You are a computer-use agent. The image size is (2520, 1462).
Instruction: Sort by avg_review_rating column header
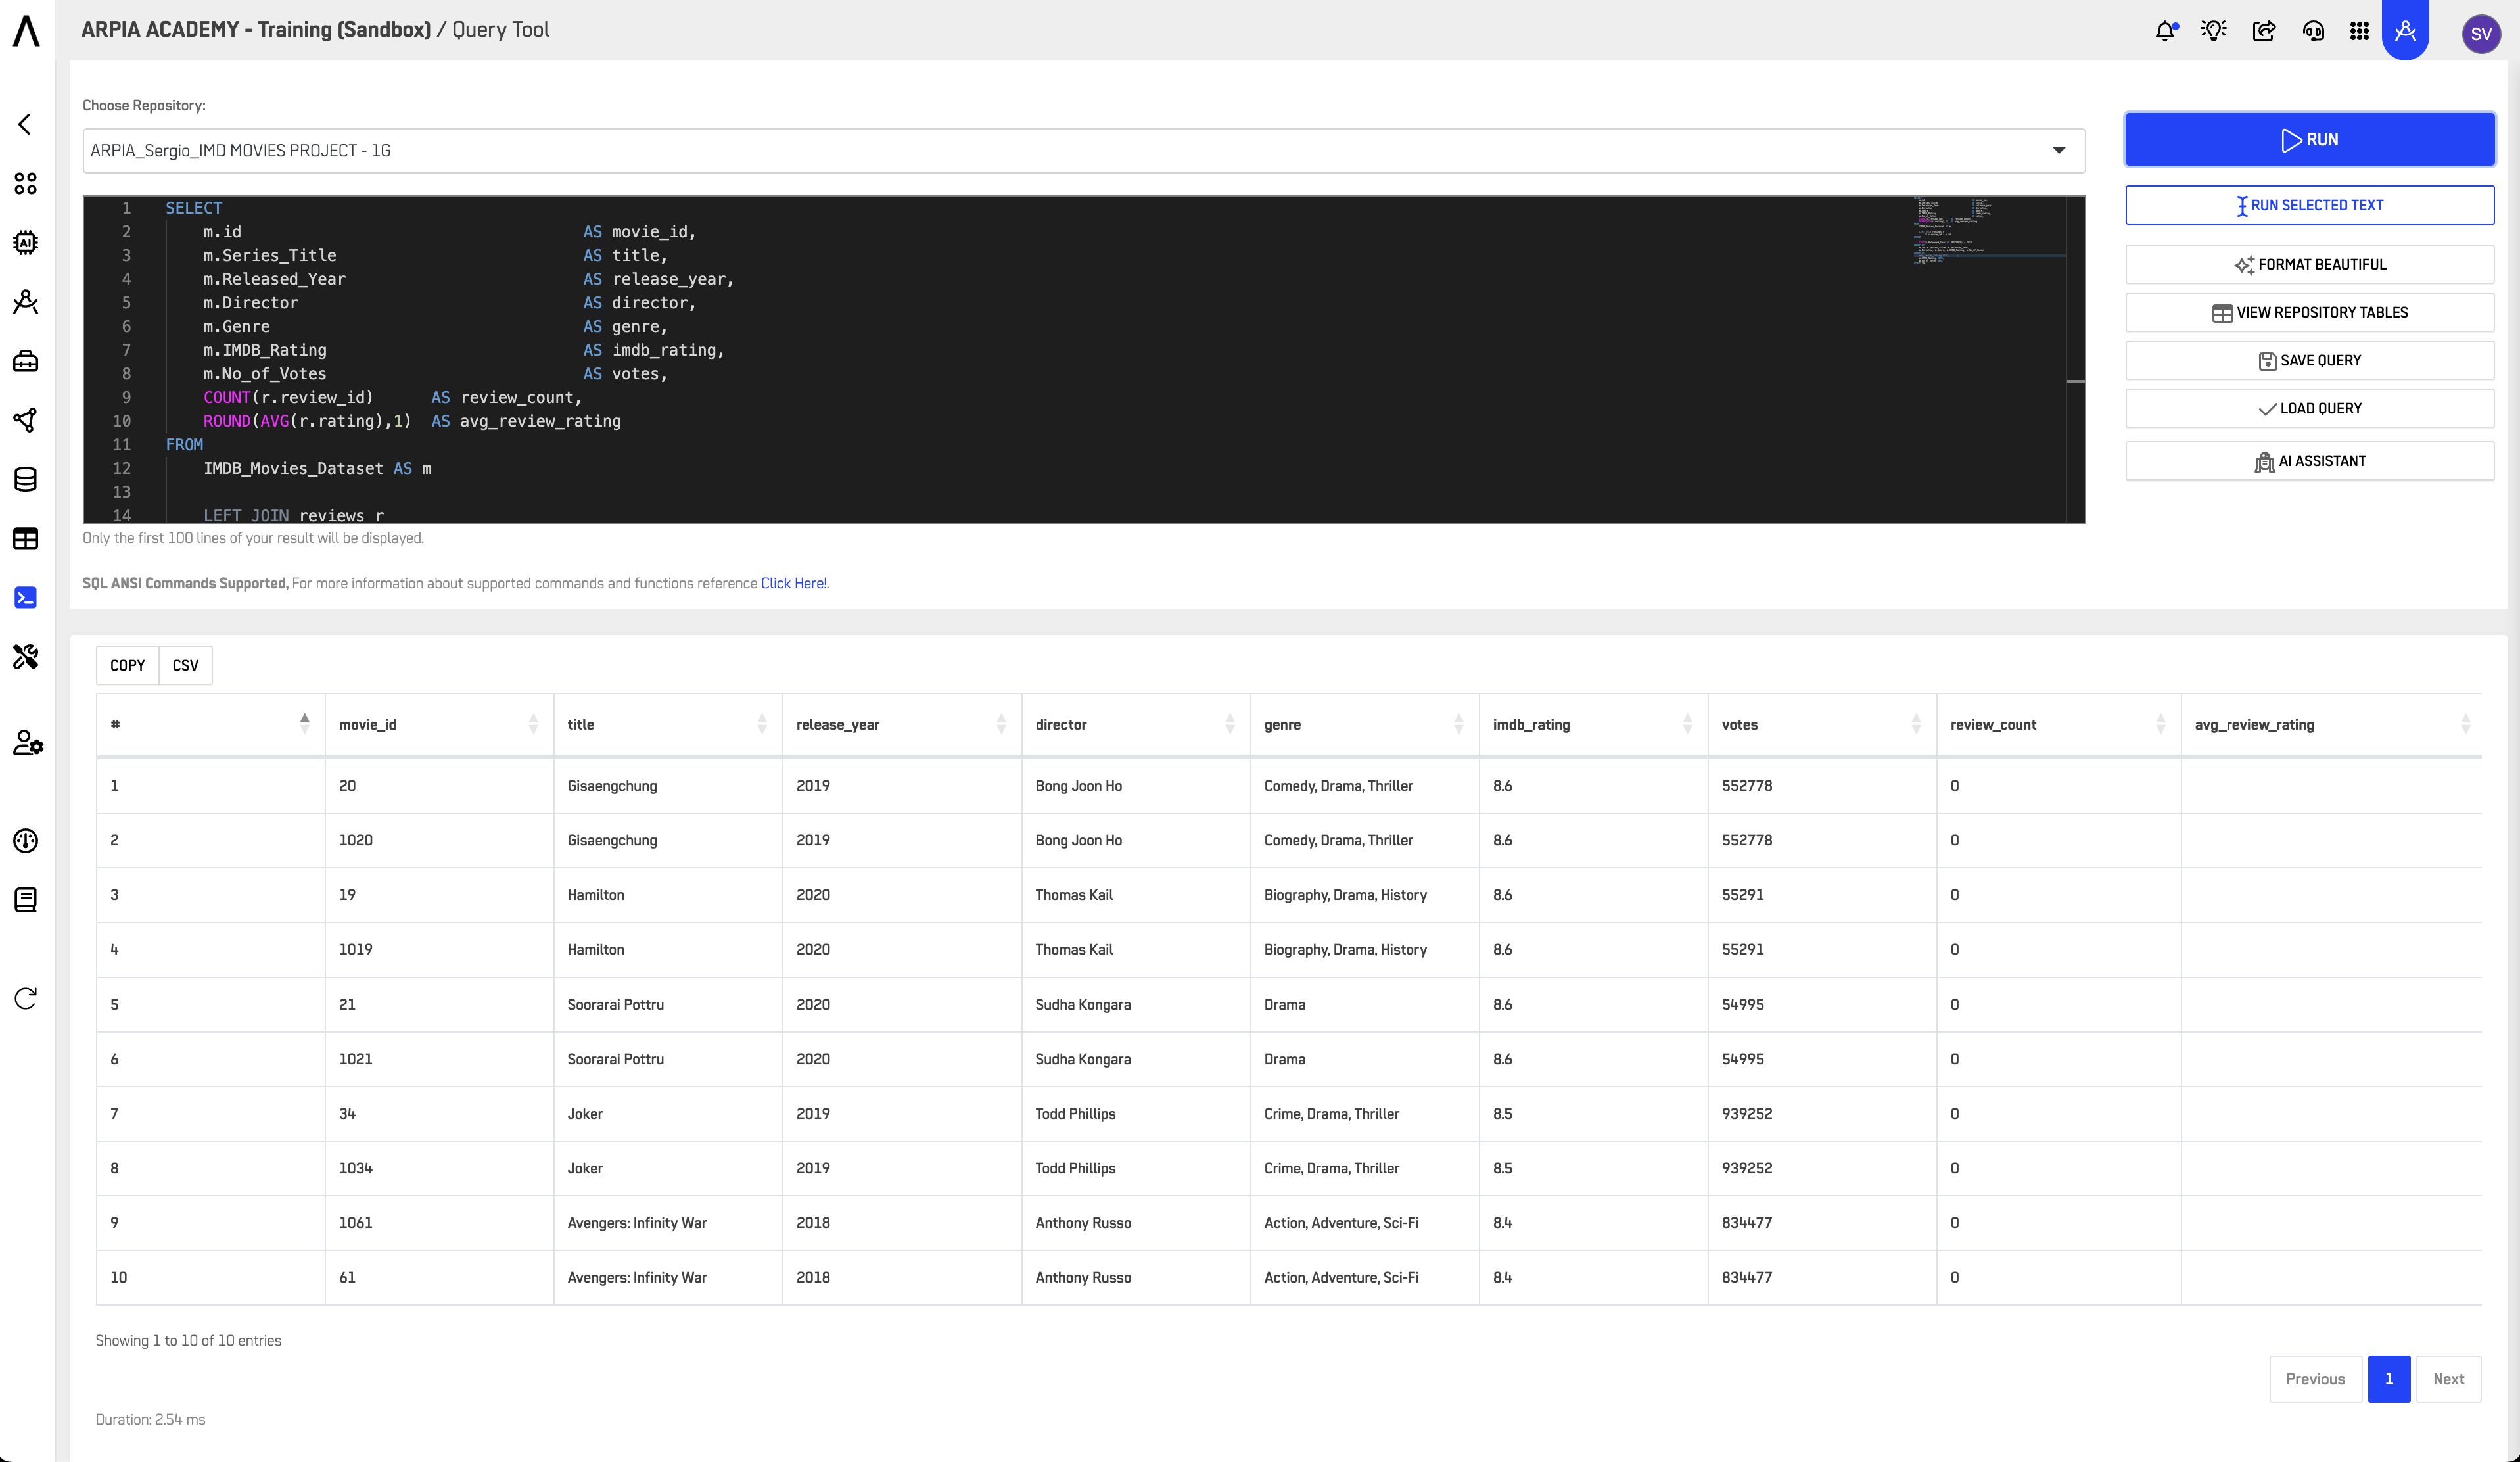[2331, 724]
